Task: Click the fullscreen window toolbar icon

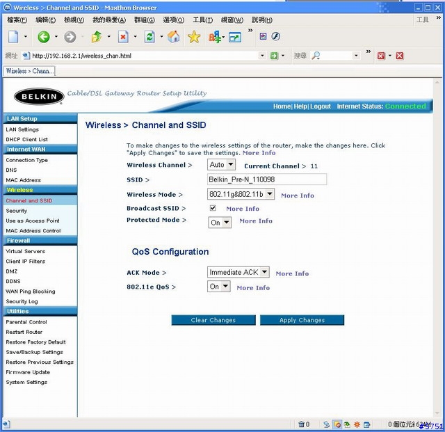Action: point(235,37)
